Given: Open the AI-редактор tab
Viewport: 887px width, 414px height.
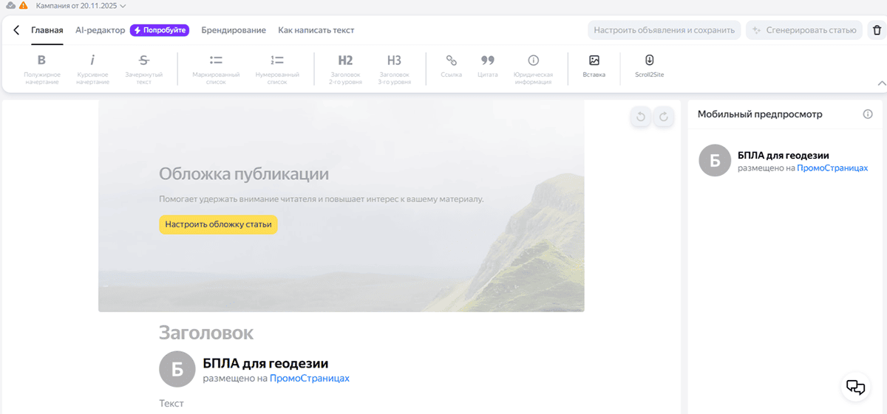Looking at the screenshot, I should coord(100,30).
